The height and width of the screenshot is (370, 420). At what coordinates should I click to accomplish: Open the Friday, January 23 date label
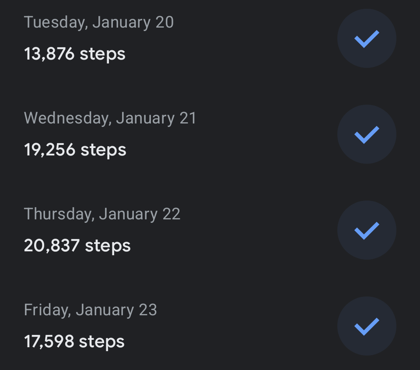(90, 310)
